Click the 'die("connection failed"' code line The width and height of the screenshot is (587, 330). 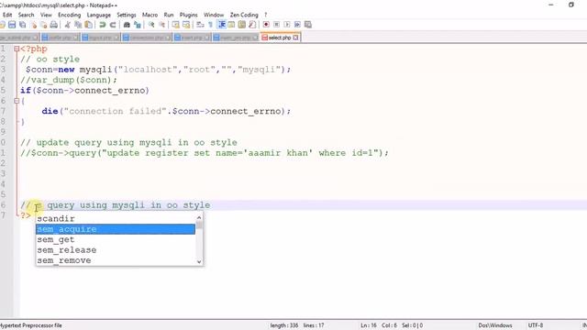click(166, 111)
